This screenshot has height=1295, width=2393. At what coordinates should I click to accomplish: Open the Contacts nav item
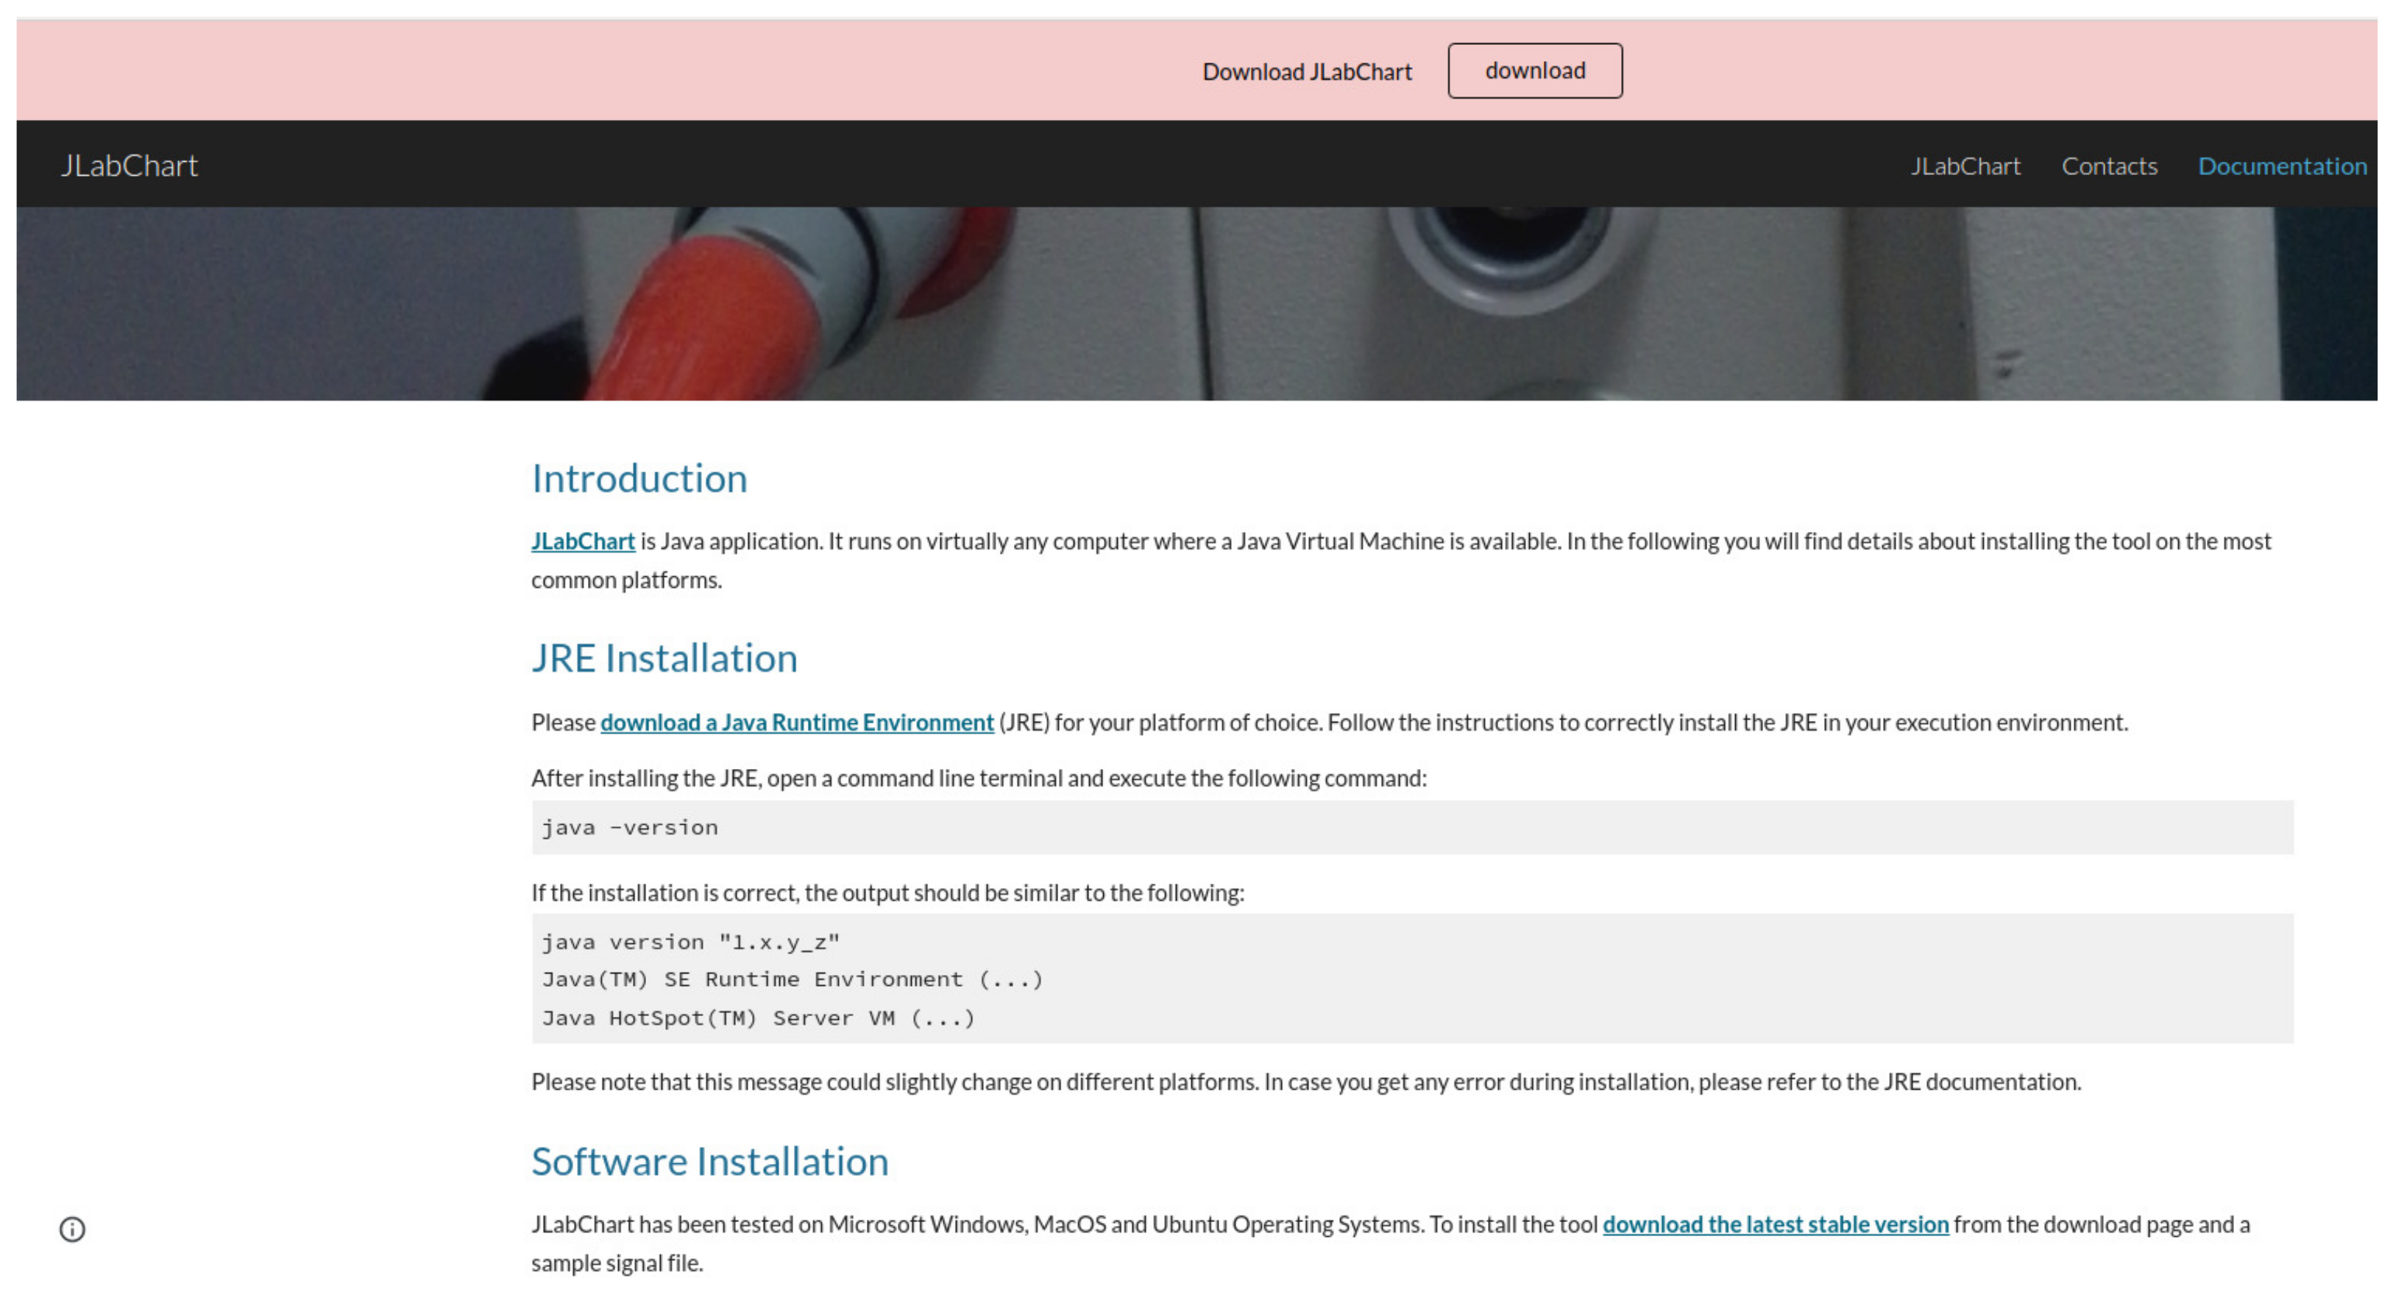point(2109,166)
